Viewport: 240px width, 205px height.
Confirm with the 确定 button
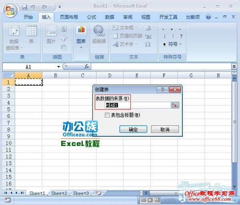(133, 130)
